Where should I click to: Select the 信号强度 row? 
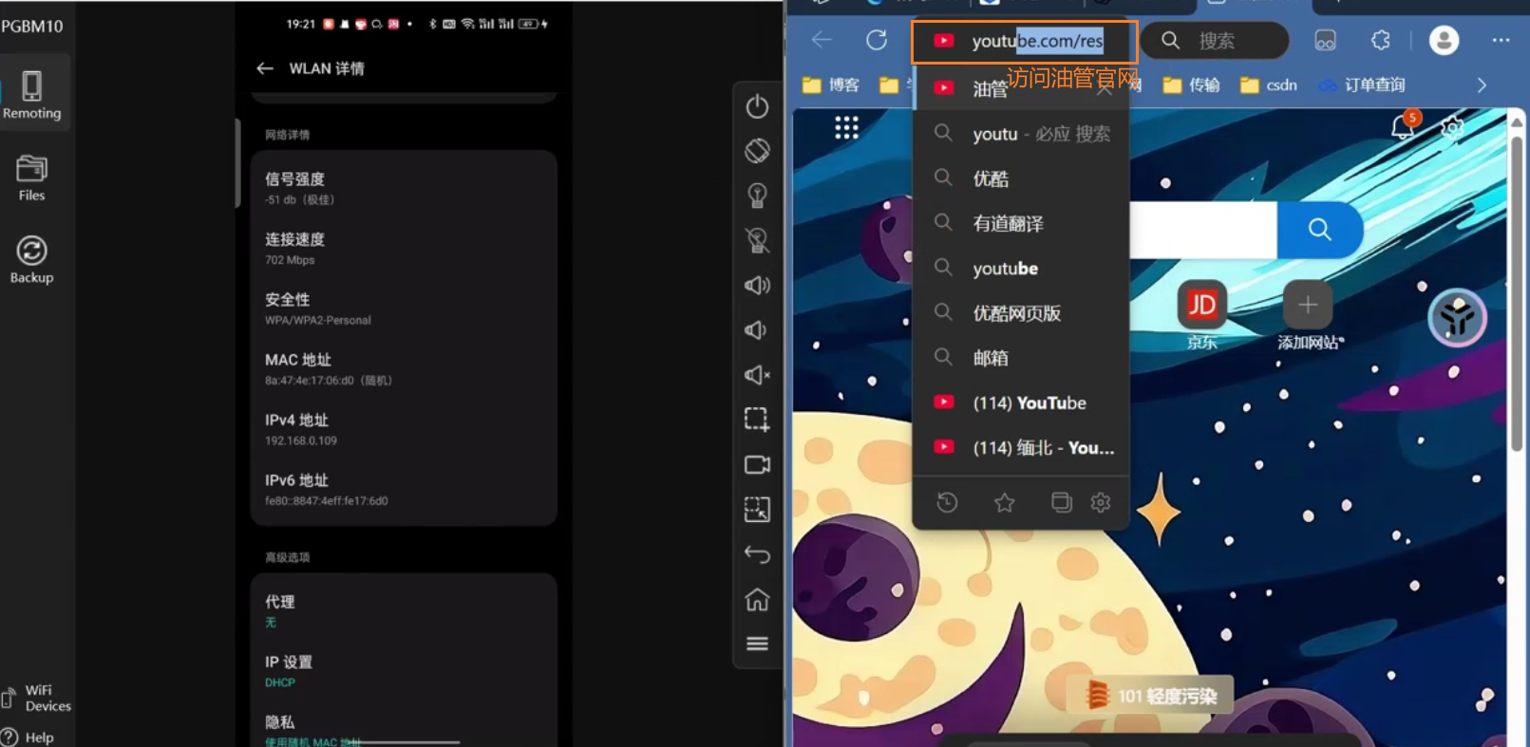pos(404,188)
